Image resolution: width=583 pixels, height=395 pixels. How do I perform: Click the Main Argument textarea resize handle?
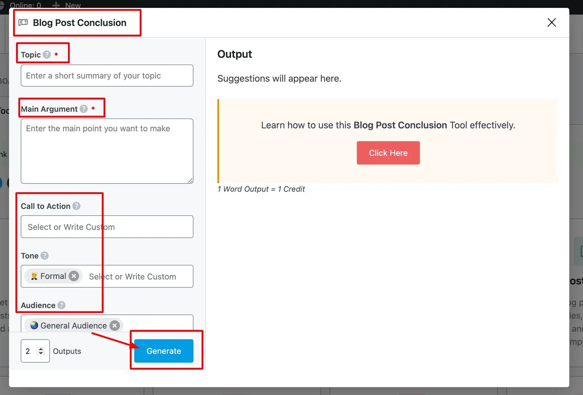tap(190, 181)
